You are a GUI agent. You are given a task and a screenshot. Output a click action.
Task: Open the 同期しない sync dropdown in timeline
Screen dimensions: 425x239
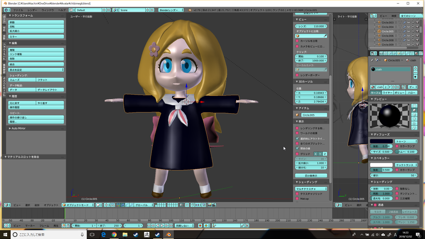point(184,225)
